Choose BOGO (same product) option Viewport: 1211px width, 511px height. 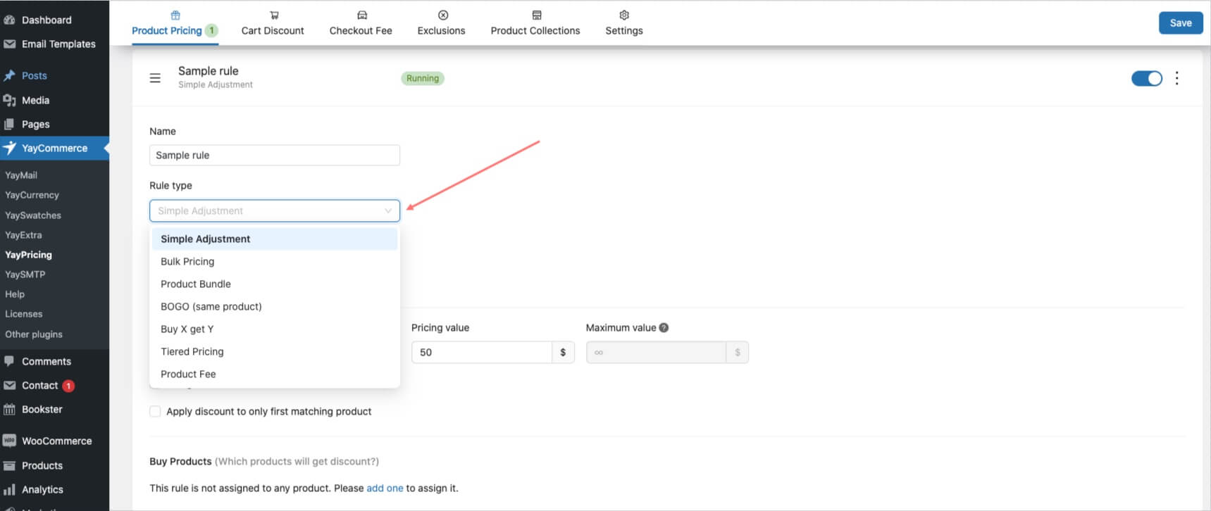(211, 307)
